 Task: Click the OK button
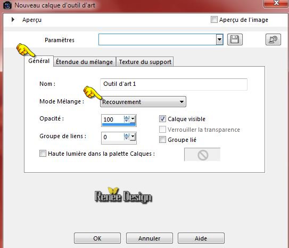[97, 238]
